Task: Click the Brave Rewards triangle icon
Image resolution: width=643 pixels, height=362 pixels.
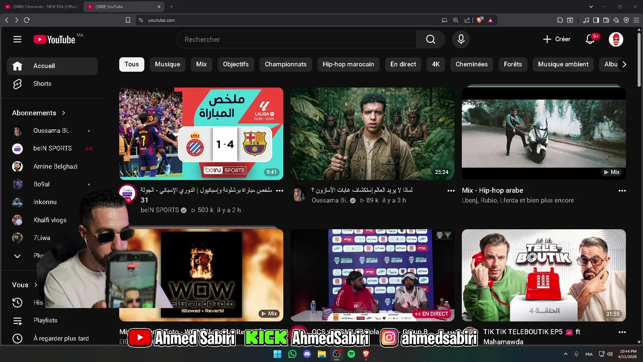Action: point(490,20)
